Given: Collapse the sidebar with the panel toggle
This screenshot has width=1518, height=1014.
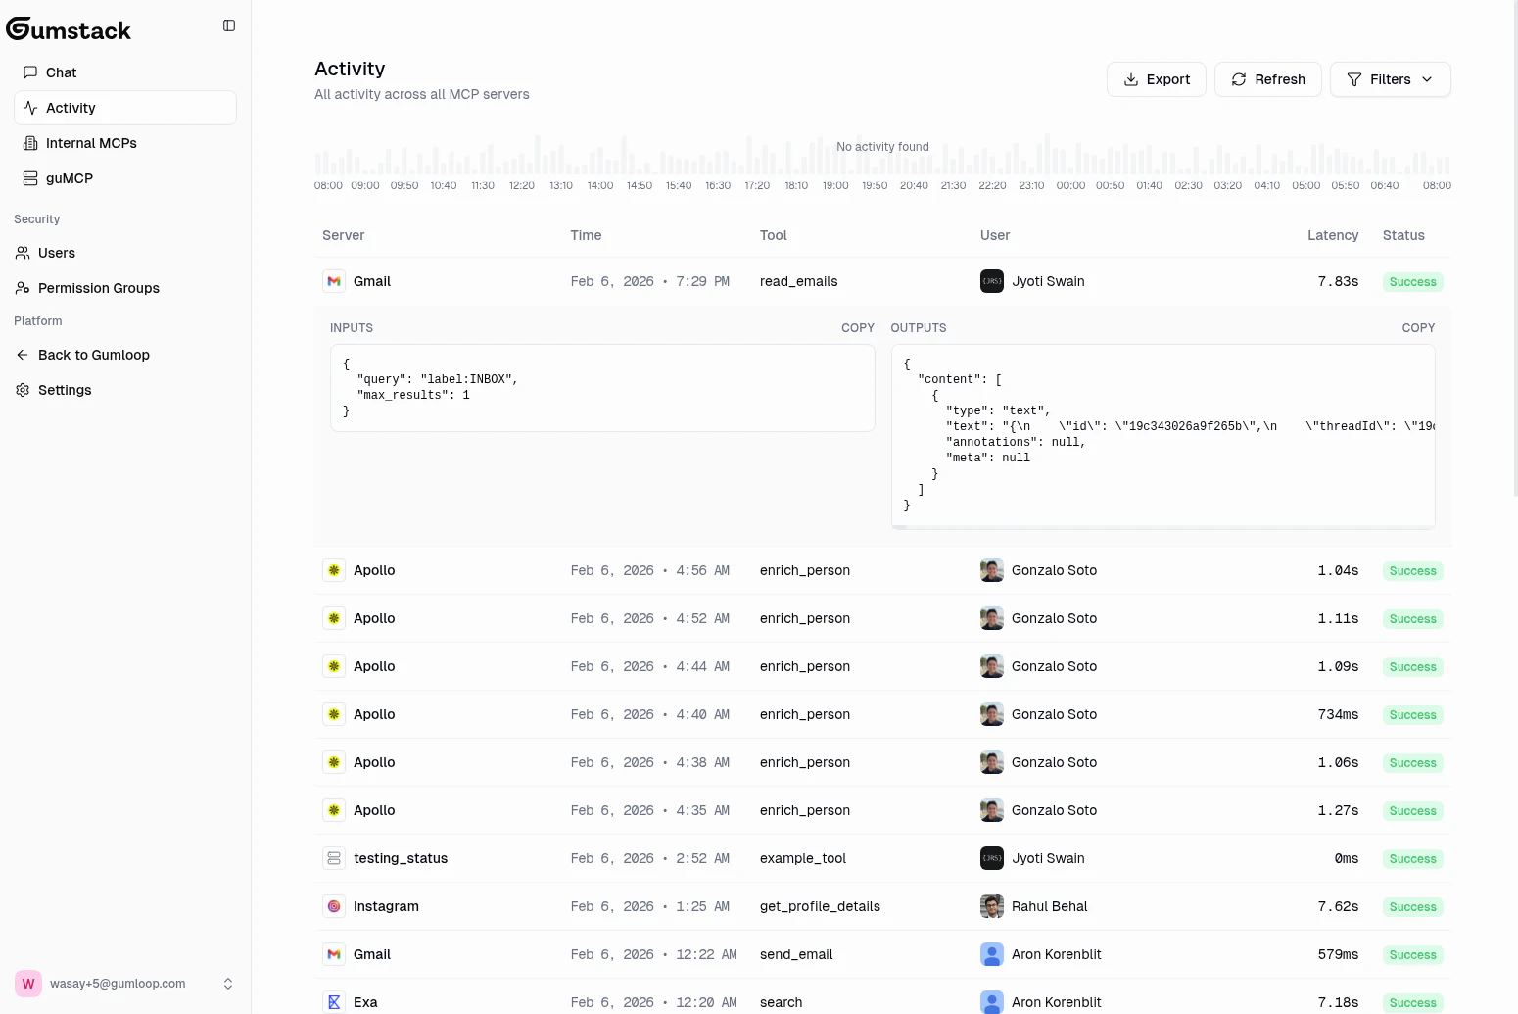Looking at the screenshot, I should [x=228, y=25].
